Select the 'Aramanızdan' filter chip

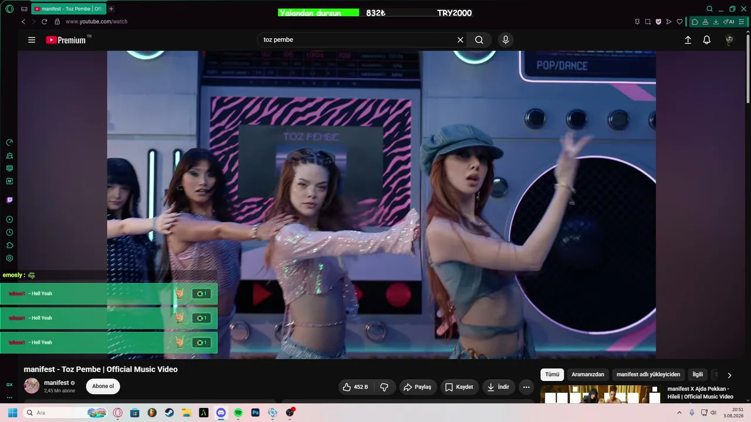tap(588, 375)
